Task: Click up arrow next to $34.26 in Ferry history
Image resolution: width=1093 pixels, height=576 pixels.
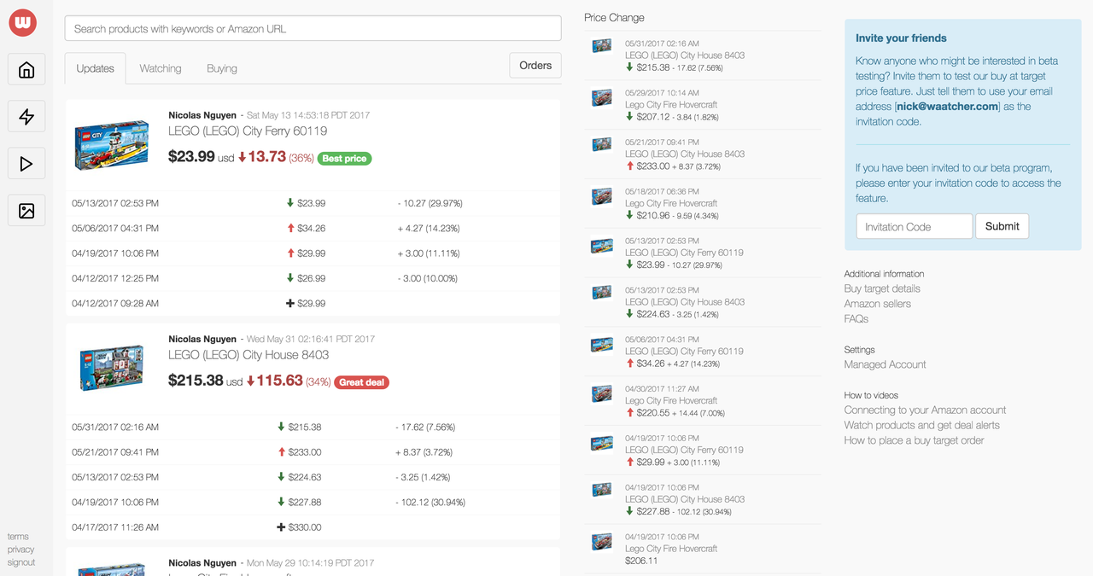Action: 291,228
